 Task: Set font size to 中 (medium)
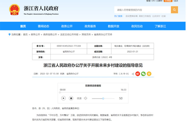click(x=124, y=74)
